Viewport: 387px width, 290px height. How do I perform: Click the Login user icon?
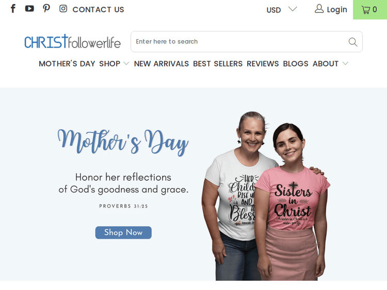point(319,9)
